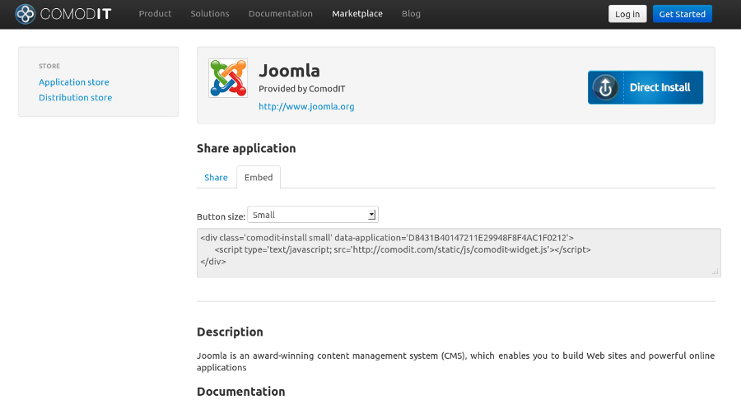This screenshot has width=741, height=409.
Task: Click the Joomla description paragraph text
Action: pyautogui.click(x=455, y=362)
